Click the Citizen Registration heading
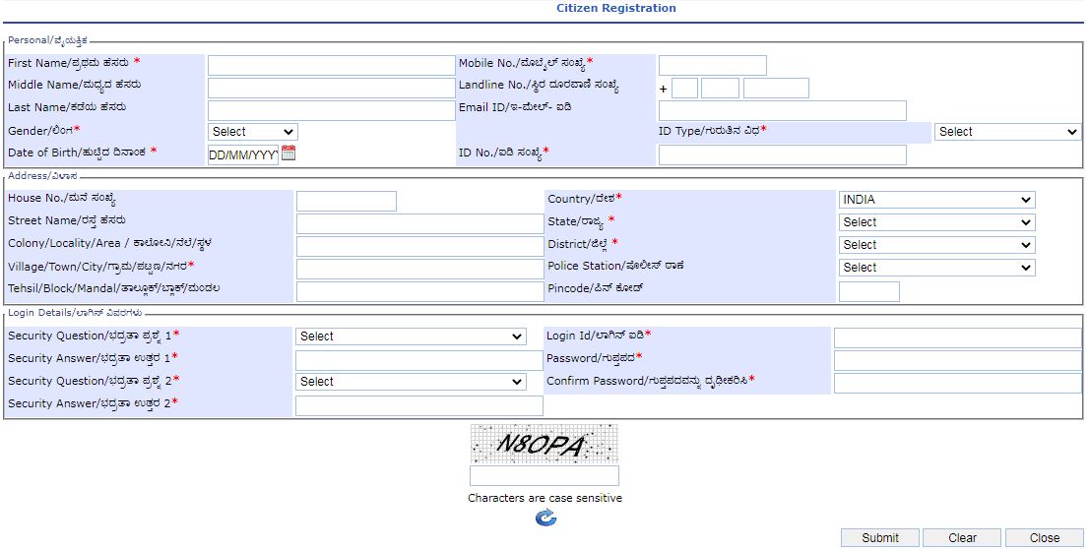The image size is (1090, 550). tap(616, 8)
